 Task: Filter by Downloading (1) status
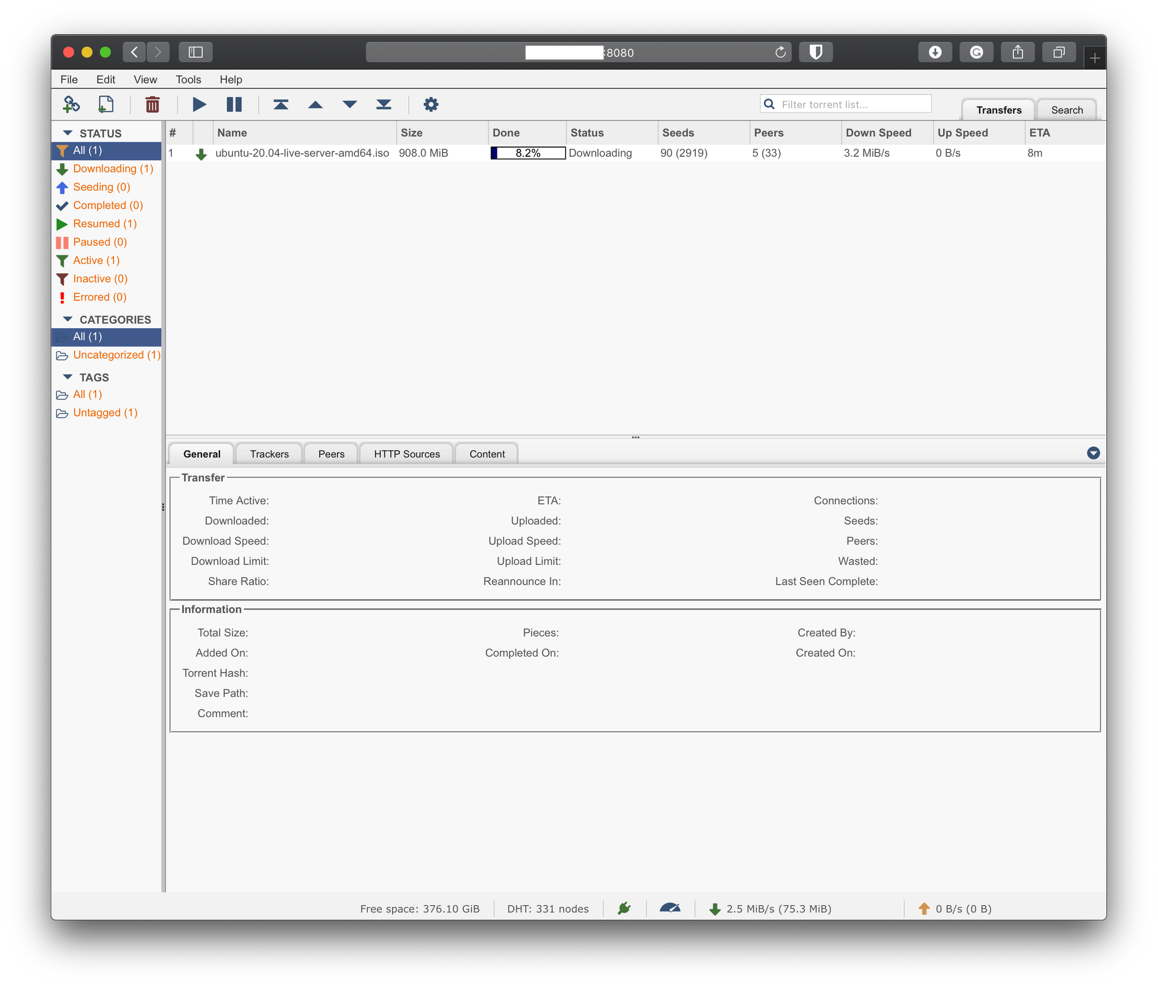click(107, 169)
